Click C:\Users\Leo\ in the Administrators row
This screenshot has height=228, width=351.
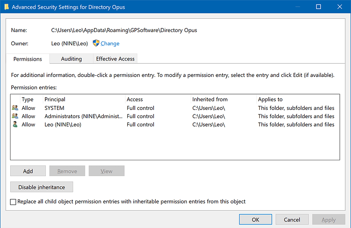point(209,116)
